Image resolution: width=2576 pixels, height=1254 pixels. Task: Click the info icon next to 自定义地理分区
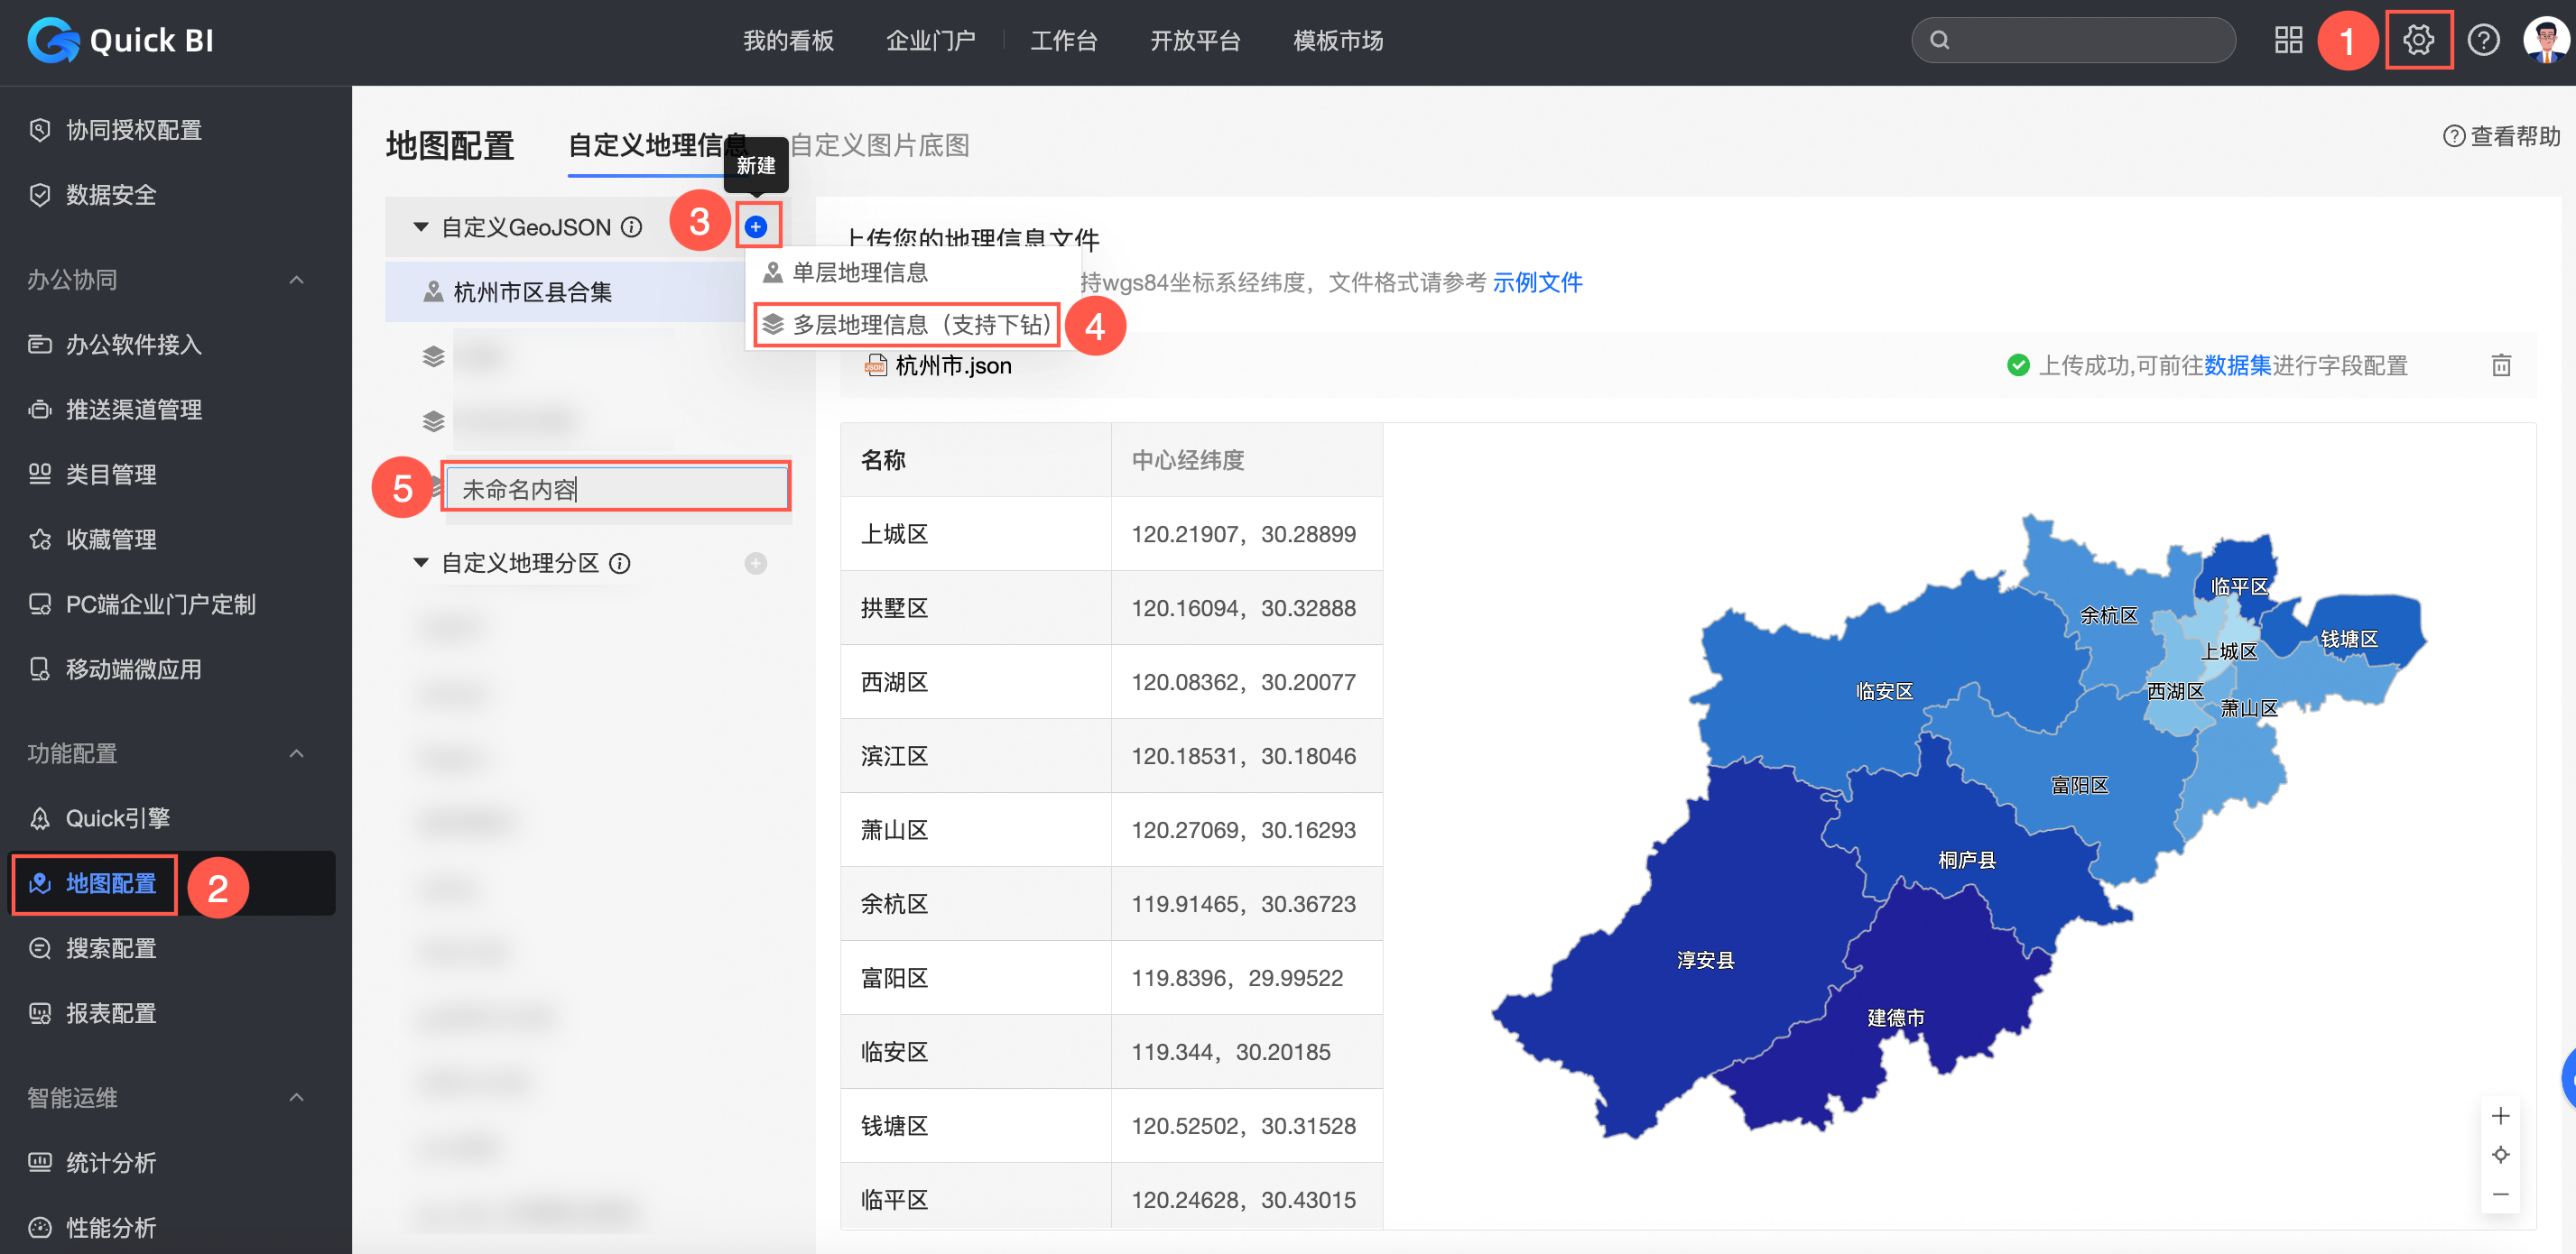tap(620, 564)
